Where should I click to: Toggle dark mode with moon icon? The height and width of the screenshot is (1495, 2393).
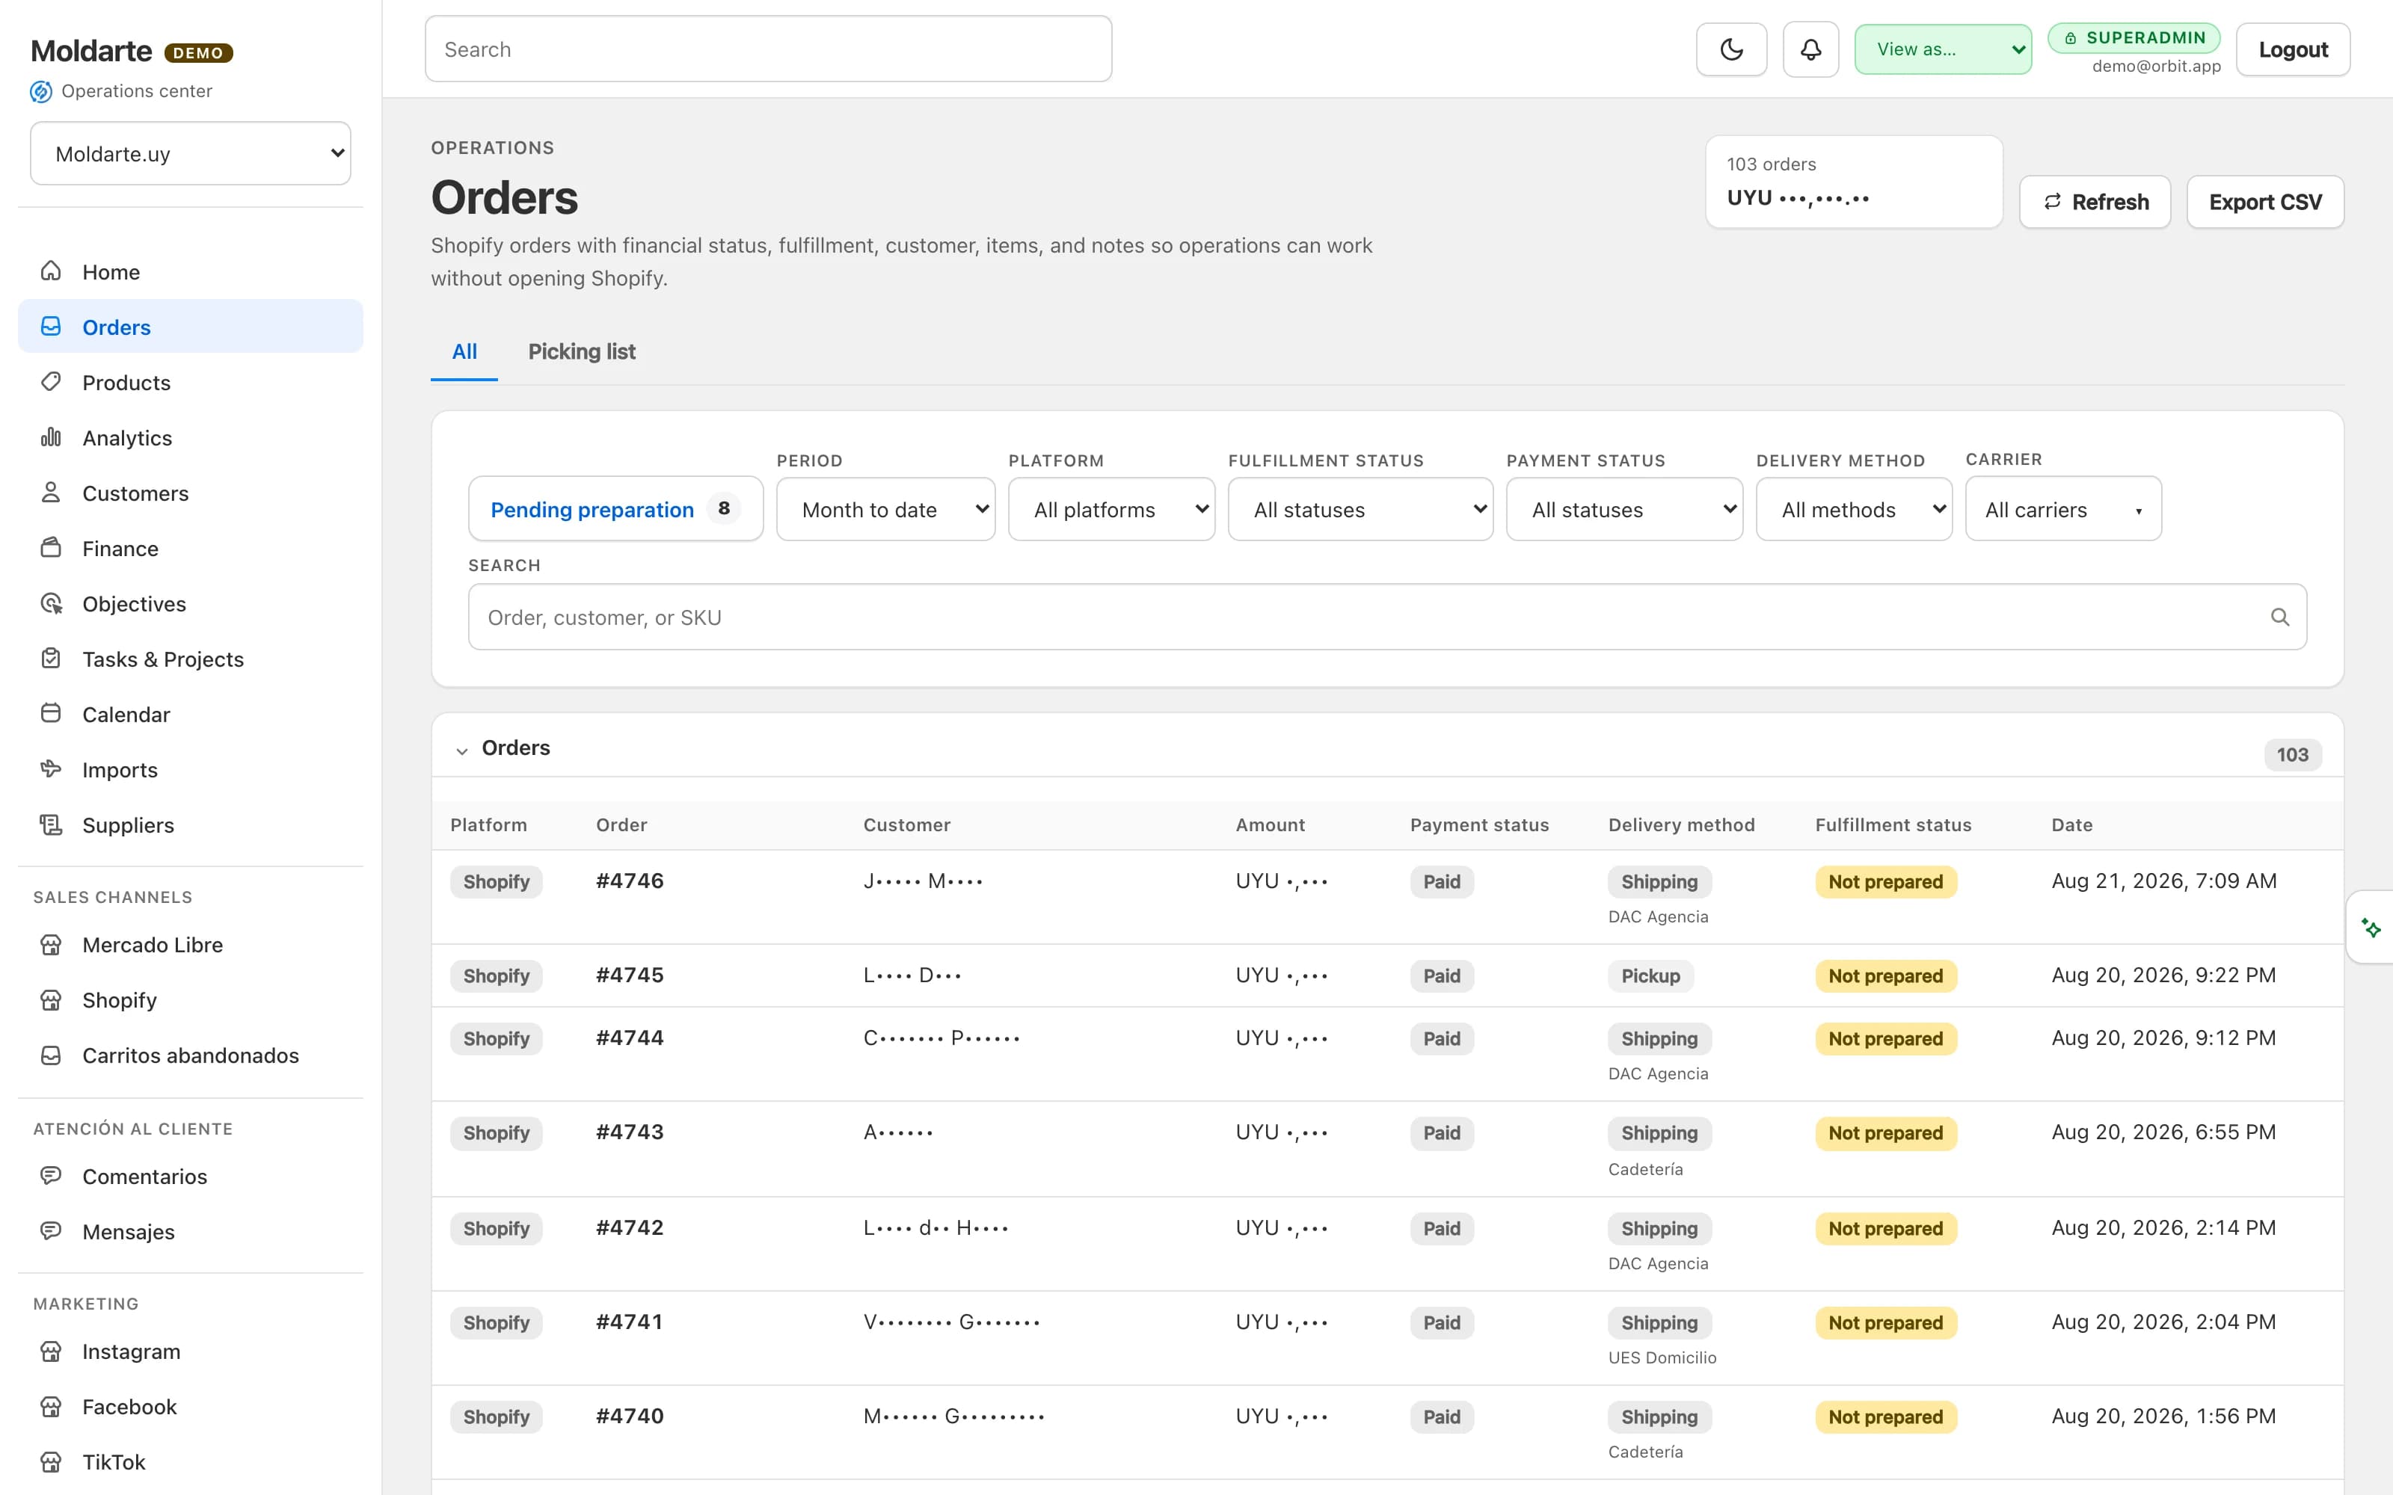[1731, 49]
